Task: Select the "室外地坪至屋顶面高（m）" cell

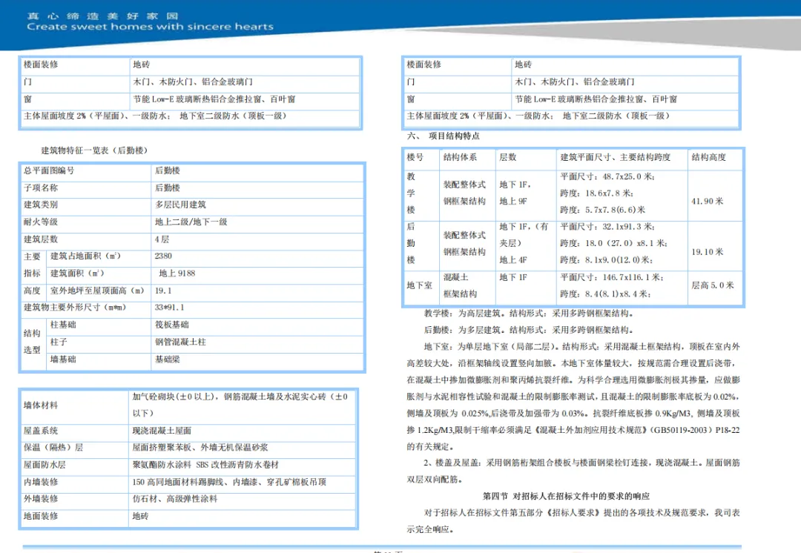Action: 97,291
